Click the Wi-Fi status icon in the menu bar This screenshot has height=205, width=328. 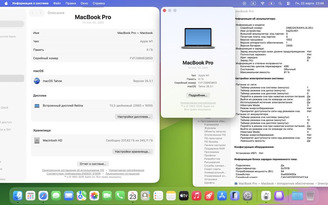(262, 3)
